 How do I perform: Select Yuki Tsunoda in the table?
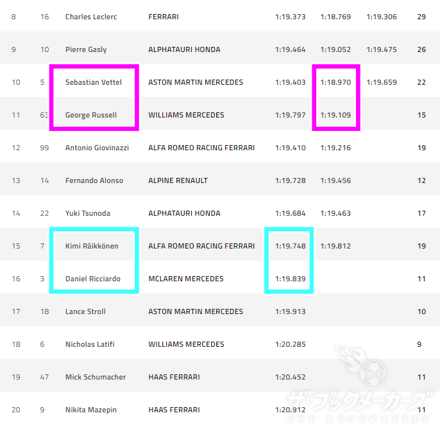(89, 213)
